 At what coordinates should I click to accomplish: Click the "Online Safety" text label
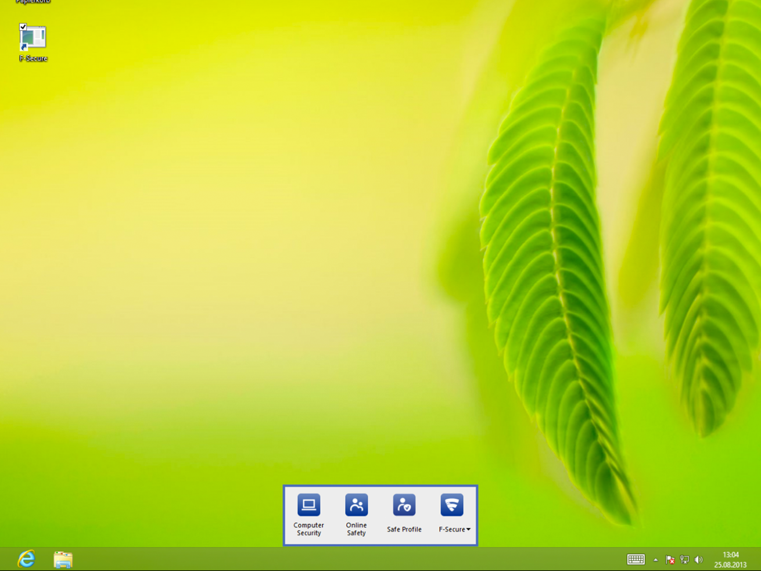(x=356, y=529)
